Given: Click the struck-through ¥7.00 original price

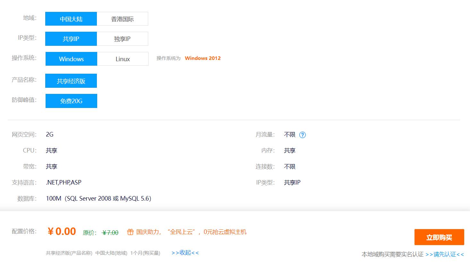Looking at the screenshot, I should pyautogui.click(x=110, y=233).
